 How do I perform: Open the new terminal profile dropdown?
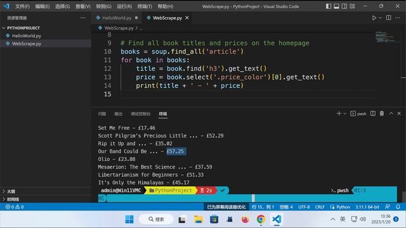[x=345, y=114]
